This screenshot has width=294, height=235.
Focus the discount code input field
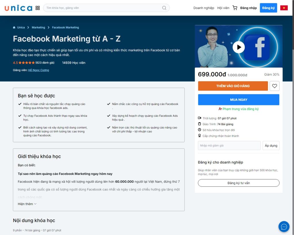pyautogui.click(x=229, y=145)
